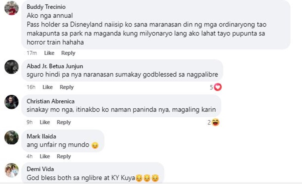Image resolution: width=302 pixels, height=184 pixels.
Task: Click the 16h timestamp on Abad's comment
Action: tap(31, 87)
